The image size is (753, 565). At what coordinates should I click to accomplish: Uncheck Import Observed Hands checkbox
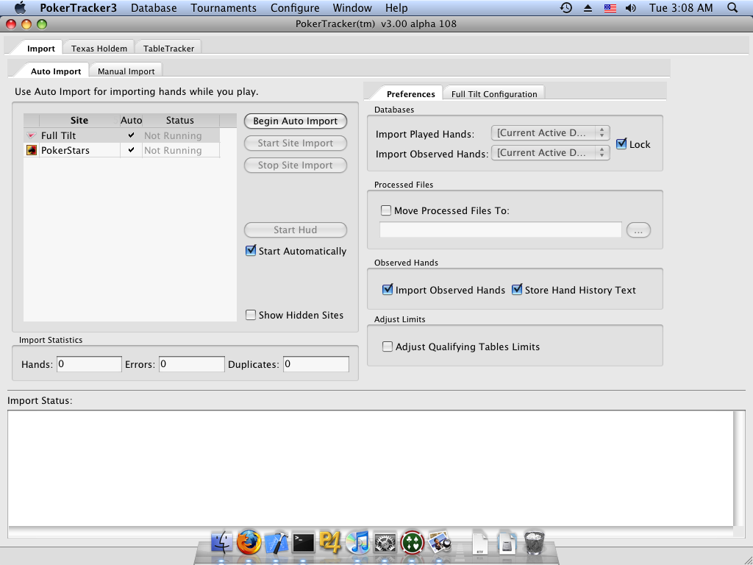(x=388, y=290)
